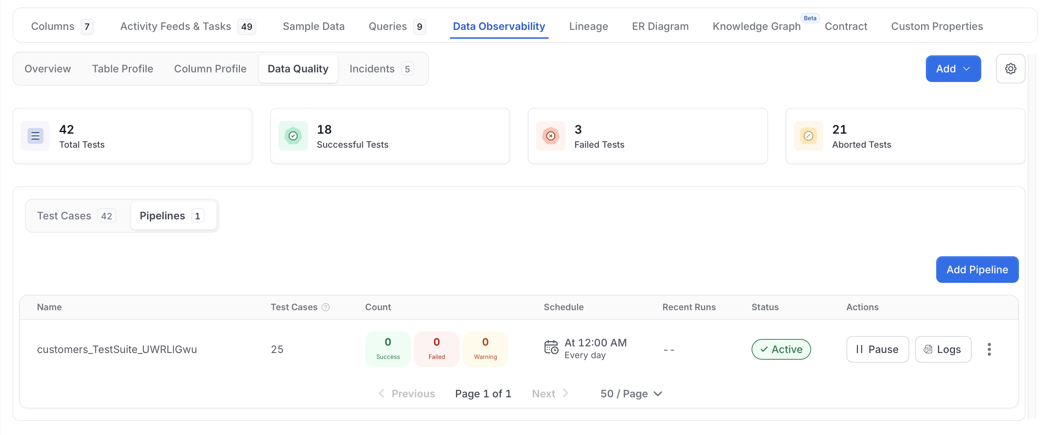Click pipeline name customers_TestSuite_UWRLIGwu
The height and width of the screenshot is (435, 1044).
(117, 349)
